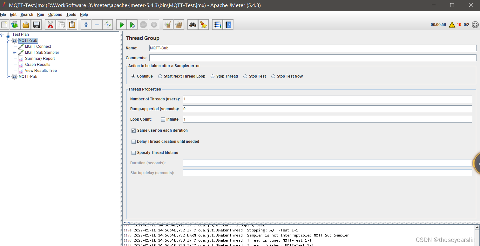The width and height of the screenshot is (480, 246).
Task: Click the elapsed time 00:00:56
Action: 438,25
